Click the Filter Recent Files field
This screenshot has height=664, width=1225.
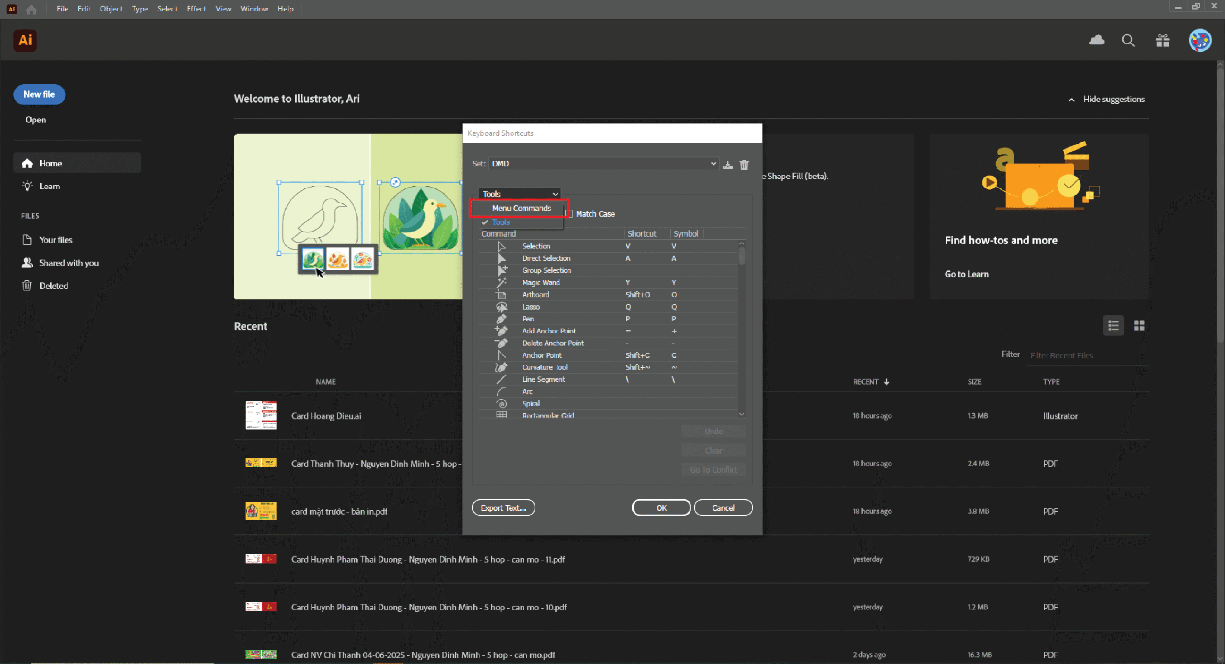click(1088, 355)
